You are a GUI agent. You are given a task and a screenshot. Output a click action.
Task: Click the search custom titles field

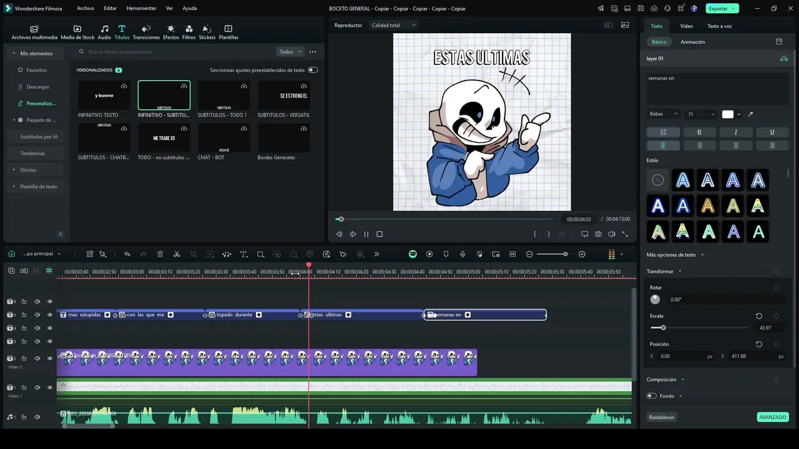(x=174, y=52)
